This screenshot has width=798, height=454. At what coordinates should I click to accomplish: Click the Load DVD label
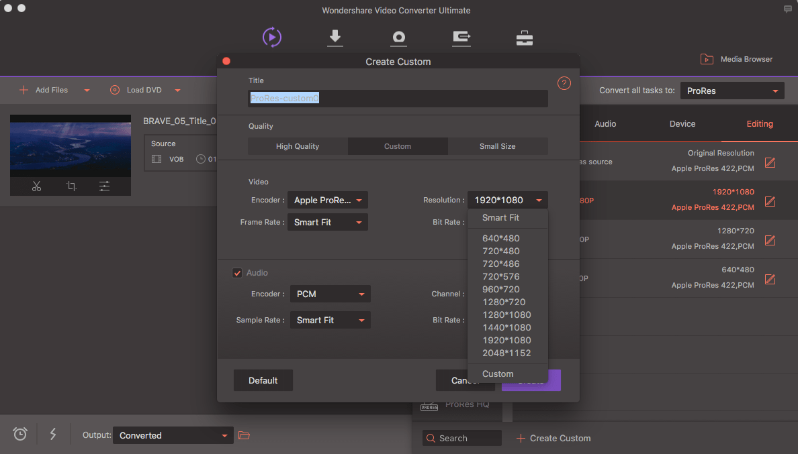(x=144, y=90)
